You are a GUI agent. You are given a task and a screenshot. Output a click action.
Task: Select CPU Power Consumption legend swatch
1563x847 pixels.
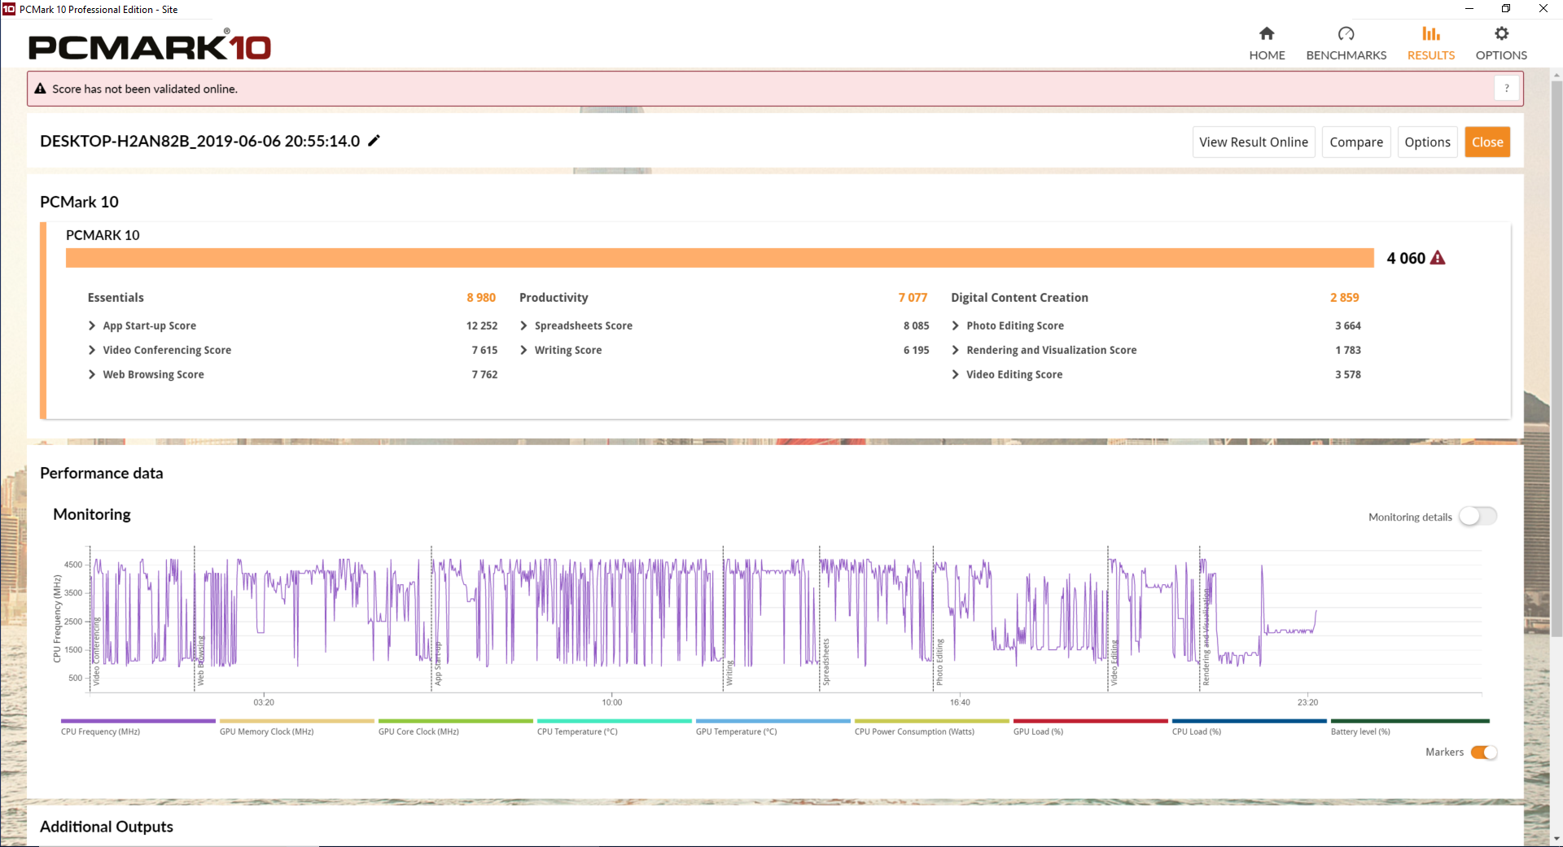(932, 721)
